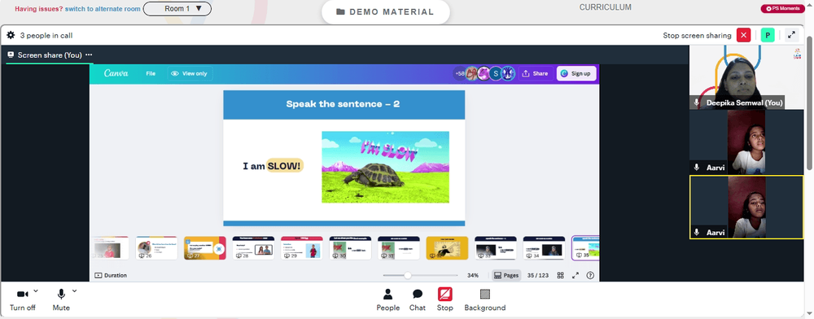This screenshot has height=319, width=814.
Task: Click Deepika Semwal video tile
Action: (746, 76)
